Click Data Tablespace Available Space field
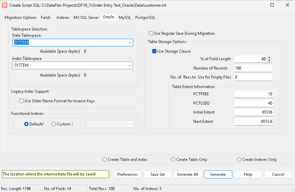The height and width of the screenshot is (192, 295). pos(108,51)
